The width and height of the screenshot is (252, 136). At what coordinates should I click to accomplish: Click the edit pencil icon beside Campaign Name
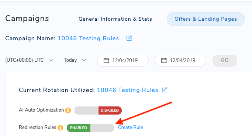coord(129,38)
